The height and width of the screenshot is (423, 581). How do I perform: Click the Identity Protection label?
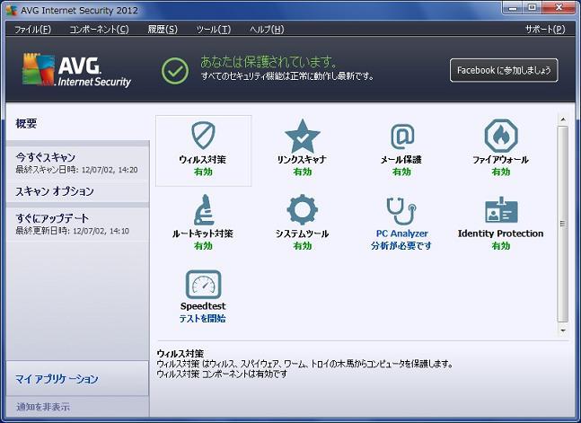(x=500, y=234)
